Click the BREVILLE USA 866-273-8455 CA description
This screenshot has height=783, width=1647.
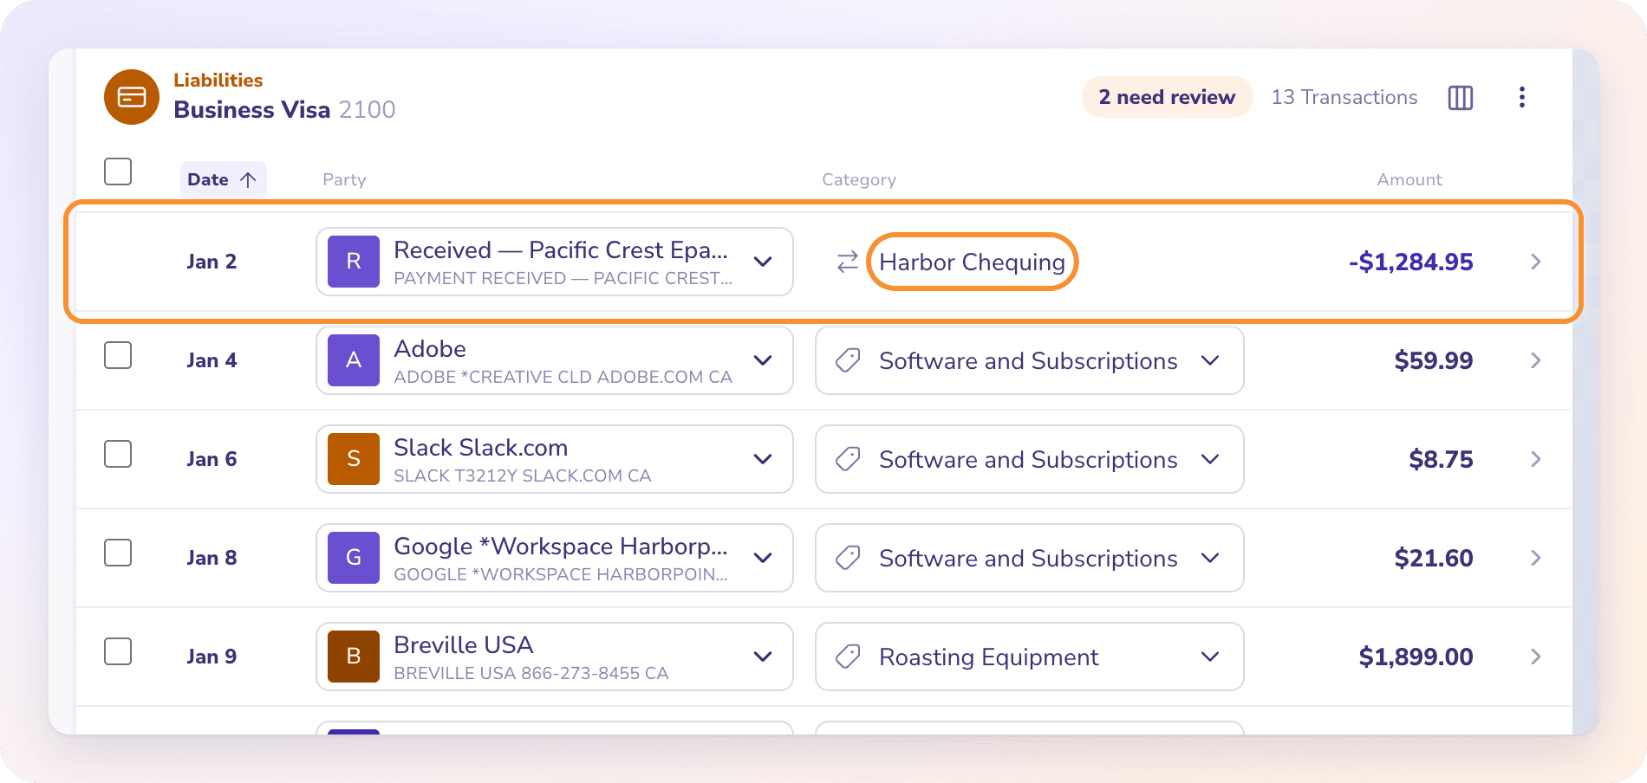[531, 673]
